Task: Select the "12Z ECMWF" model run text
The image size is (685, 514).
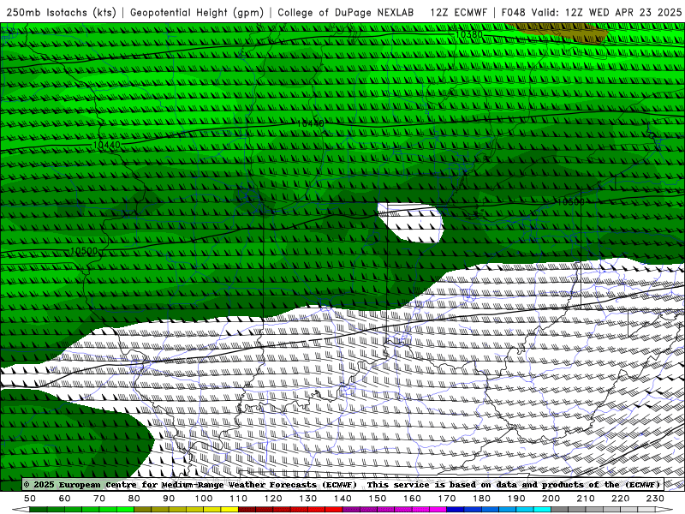Action: click(458, 13)
